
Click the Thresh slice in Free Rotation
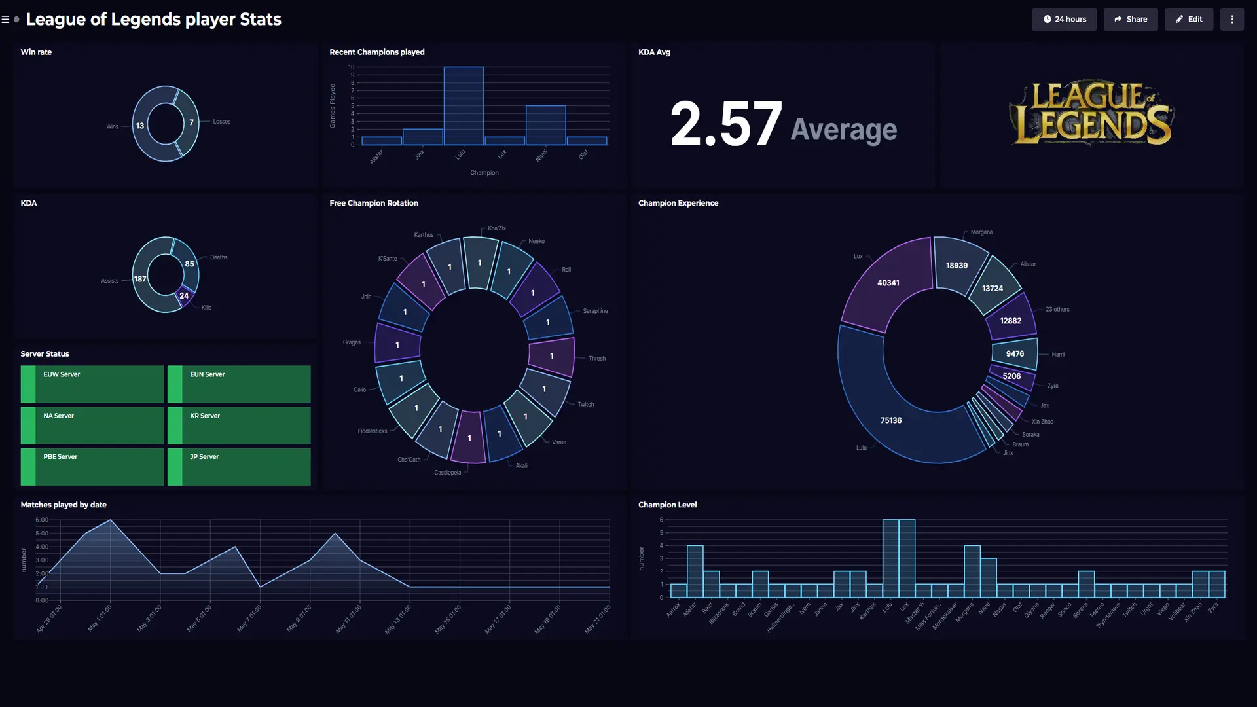point(552,356)
